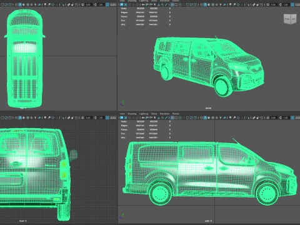Viewport: 300px width, 225px height.
Task: Toggle resolution gate in side panel
Action: [180, 117]
